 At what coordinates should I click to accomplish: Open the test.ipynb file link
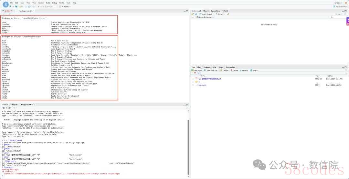(x=202, y=85)
